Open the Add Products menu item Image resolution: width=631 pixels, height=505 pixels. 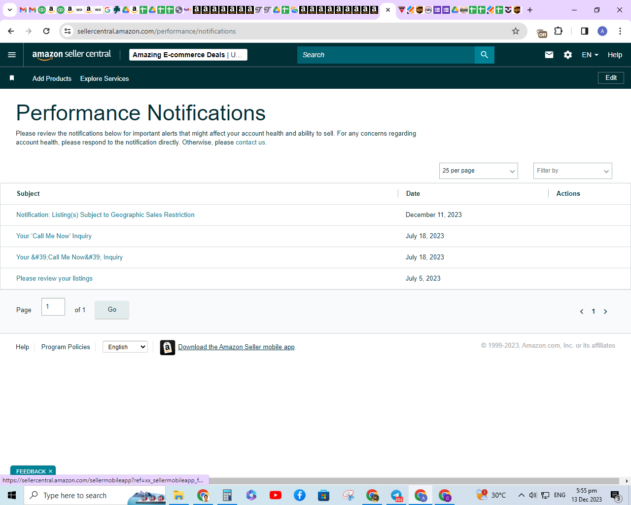52,78
